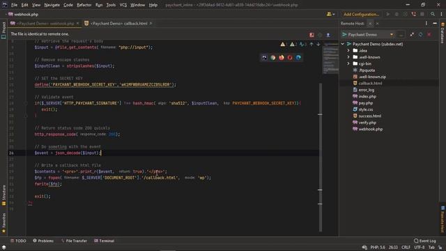Open file in Opera browser icon
The image size is (446, 251).
[290, 57]
